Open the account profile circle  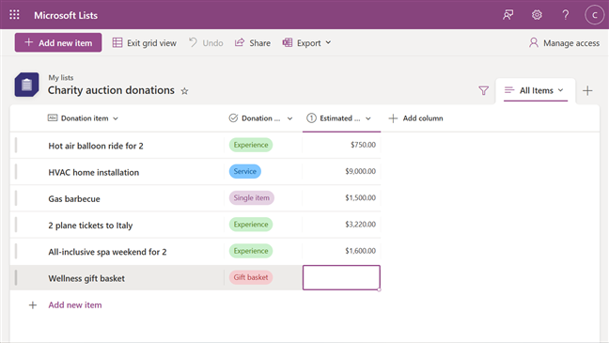pos(594,15)
